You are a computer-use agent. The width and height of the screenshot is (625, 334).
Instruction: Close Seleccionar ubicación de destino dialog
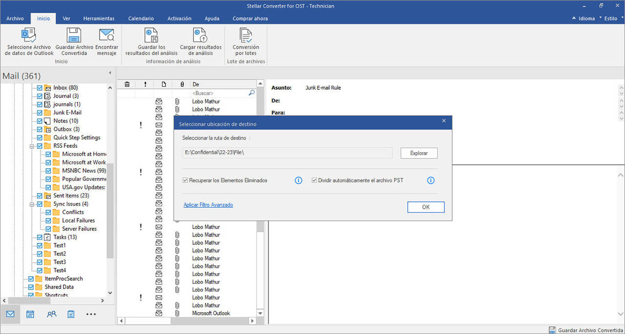[444, 120]
